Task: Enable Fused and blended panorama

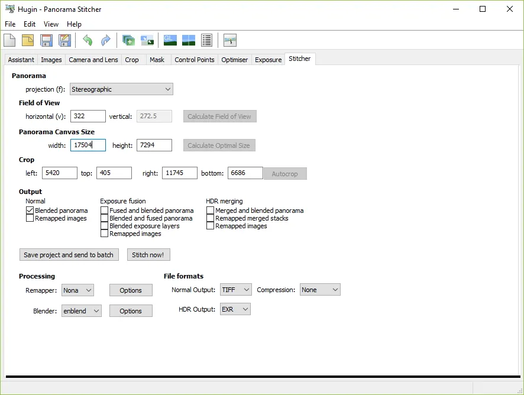Action: point(104,211)
